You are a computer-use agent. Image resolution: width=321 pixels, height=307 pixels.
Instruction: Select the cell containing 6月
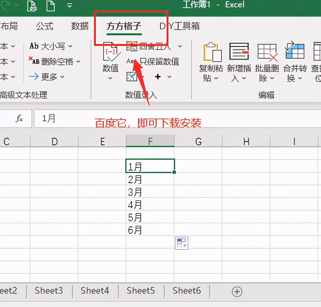click(x=150, y=230)
